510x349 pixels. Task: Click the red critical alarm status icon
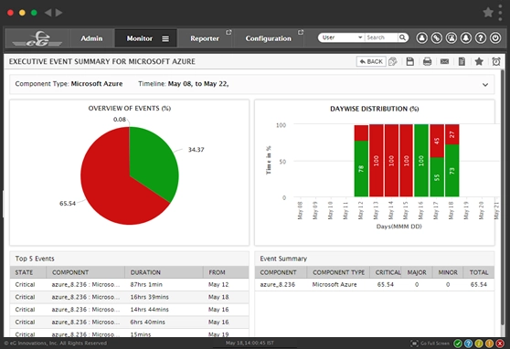[500, 344]
